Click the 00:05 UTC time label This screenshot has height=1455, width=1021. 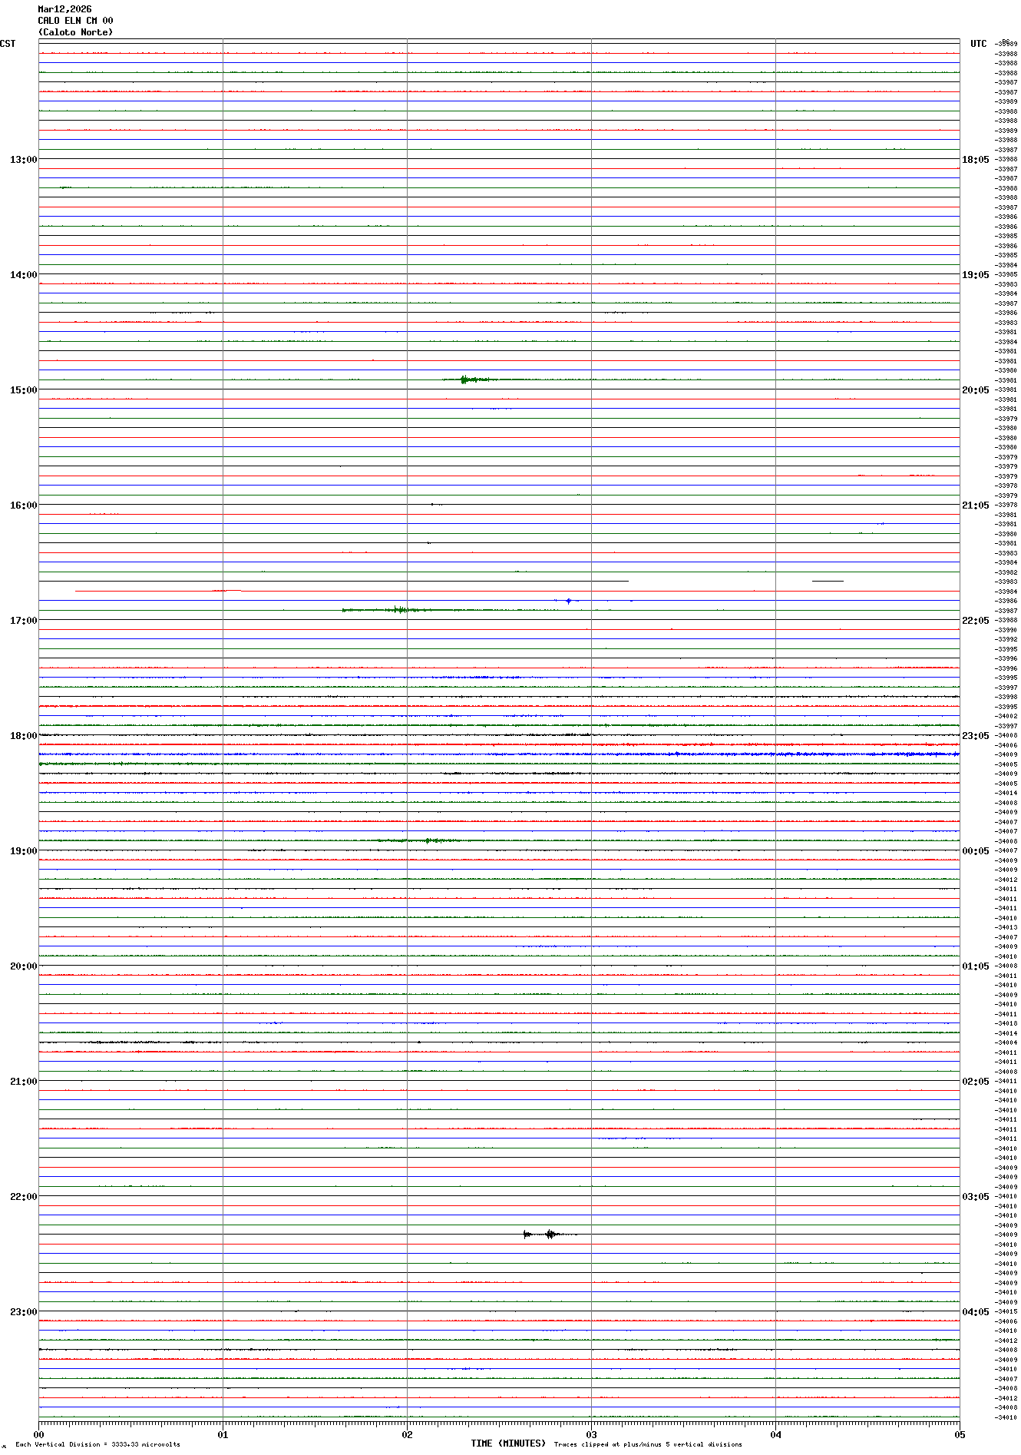[975, 851]
